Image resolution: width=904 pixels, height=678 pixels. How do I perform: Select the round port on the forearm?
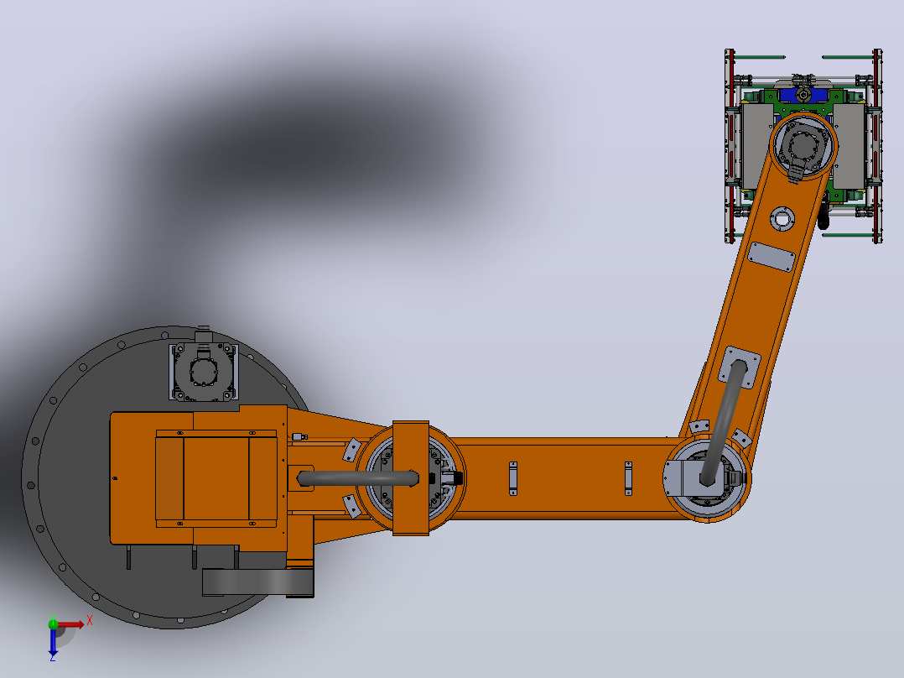(782, 219)
